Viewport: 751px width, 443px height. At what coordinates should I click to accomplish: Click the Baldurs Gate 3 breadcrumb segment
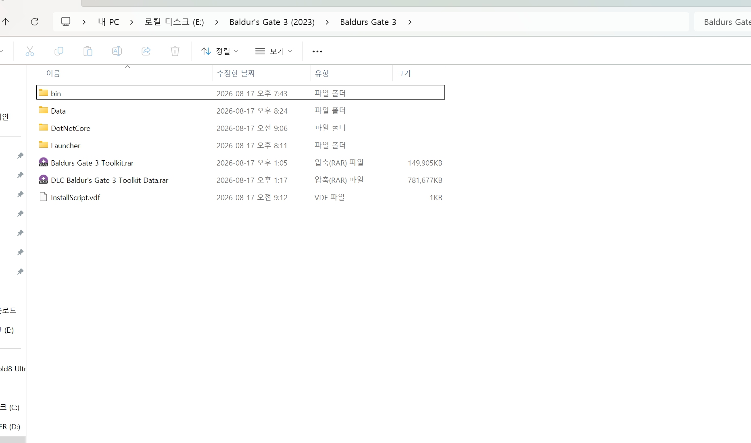[368, 22]
